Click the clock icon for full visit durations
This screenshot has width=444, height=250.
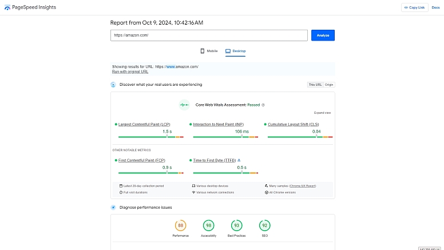[121, 192]
